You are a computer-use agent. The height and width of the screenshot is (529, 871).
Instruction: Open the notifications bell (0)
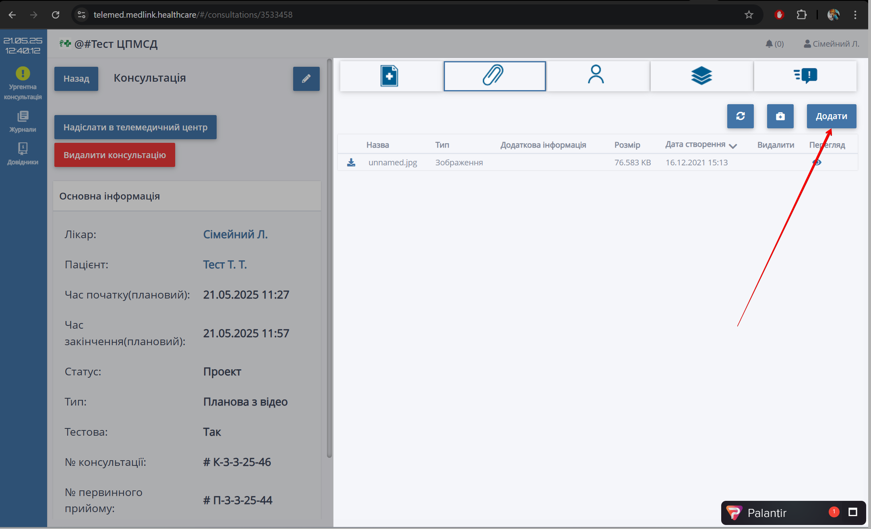point(774,44)
